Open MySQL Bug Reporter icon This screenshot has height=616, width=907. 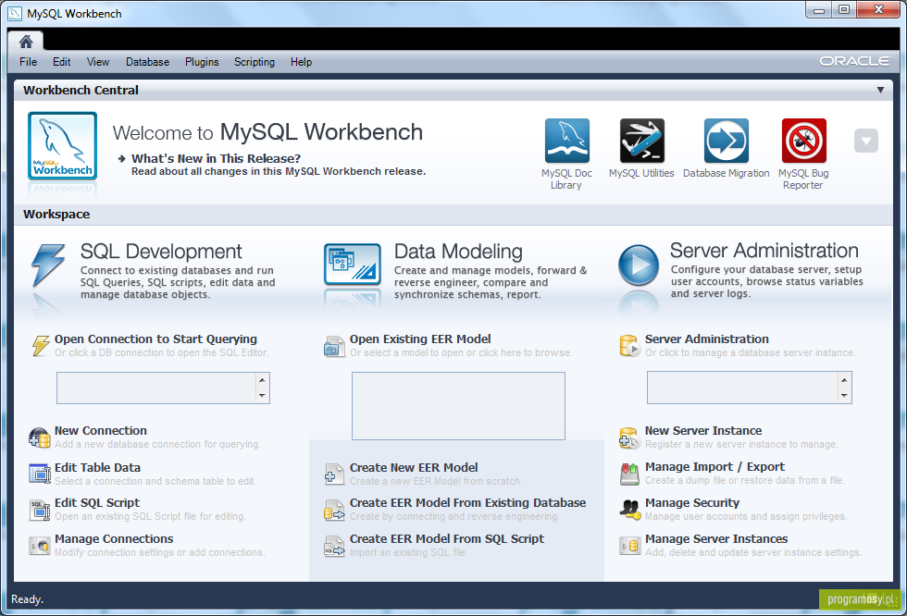804,141
